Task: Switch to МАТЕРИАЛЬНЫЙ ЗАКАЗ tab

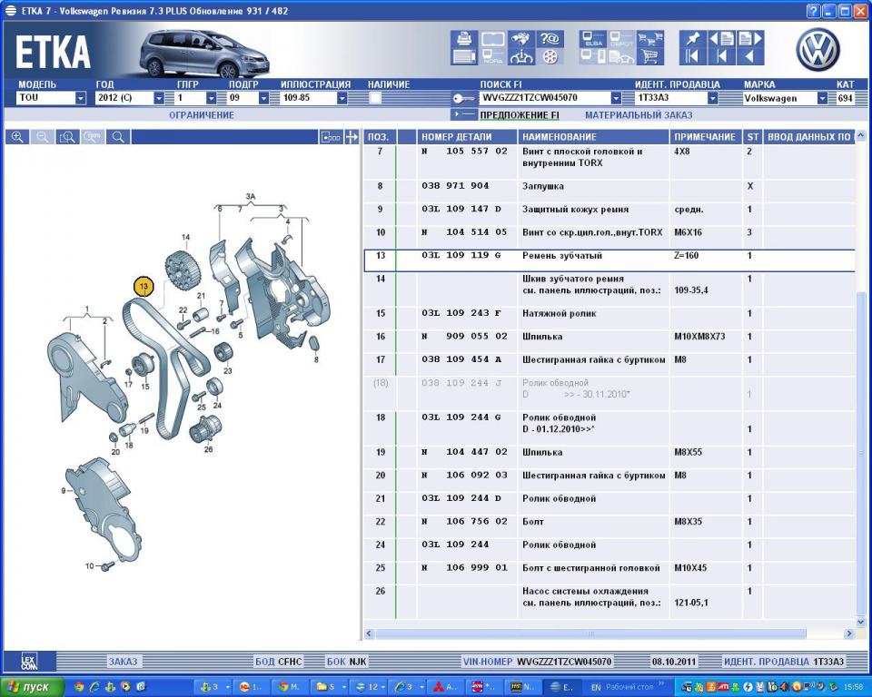Action: pyautogui.click(x=639, y=115)
